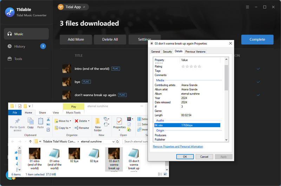The height and width of the screenshot is (186, 281).
Task: Click the Paste icon in Clipboard group
Action: [x=40, y=121]
